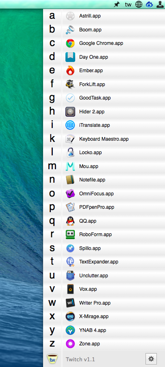The width and height of the screenshot is (165, 367).
Task: Click the Day One app icon
Action: point(70,57)
